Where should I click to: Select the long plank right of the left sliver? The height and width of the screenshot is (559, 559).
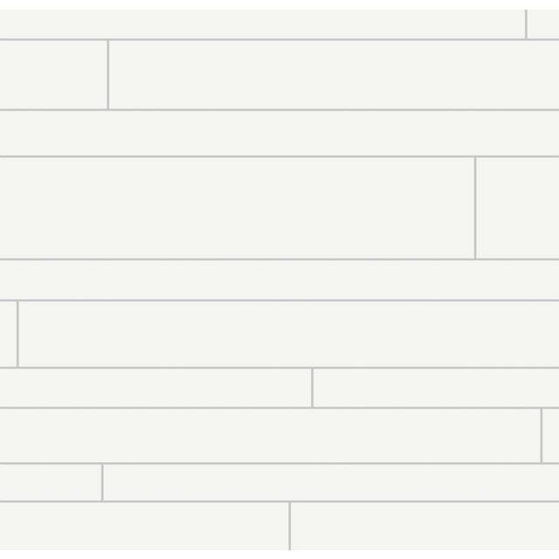click(x=288, y=334)
